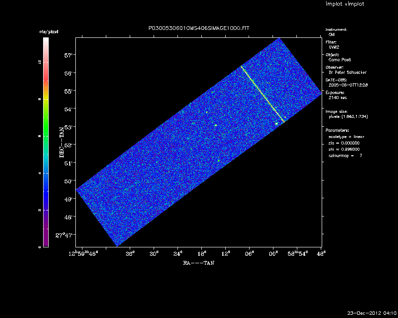398x318 pixels.
Task: Click the 'Instrument:' heading
Action: coord(336,29)
